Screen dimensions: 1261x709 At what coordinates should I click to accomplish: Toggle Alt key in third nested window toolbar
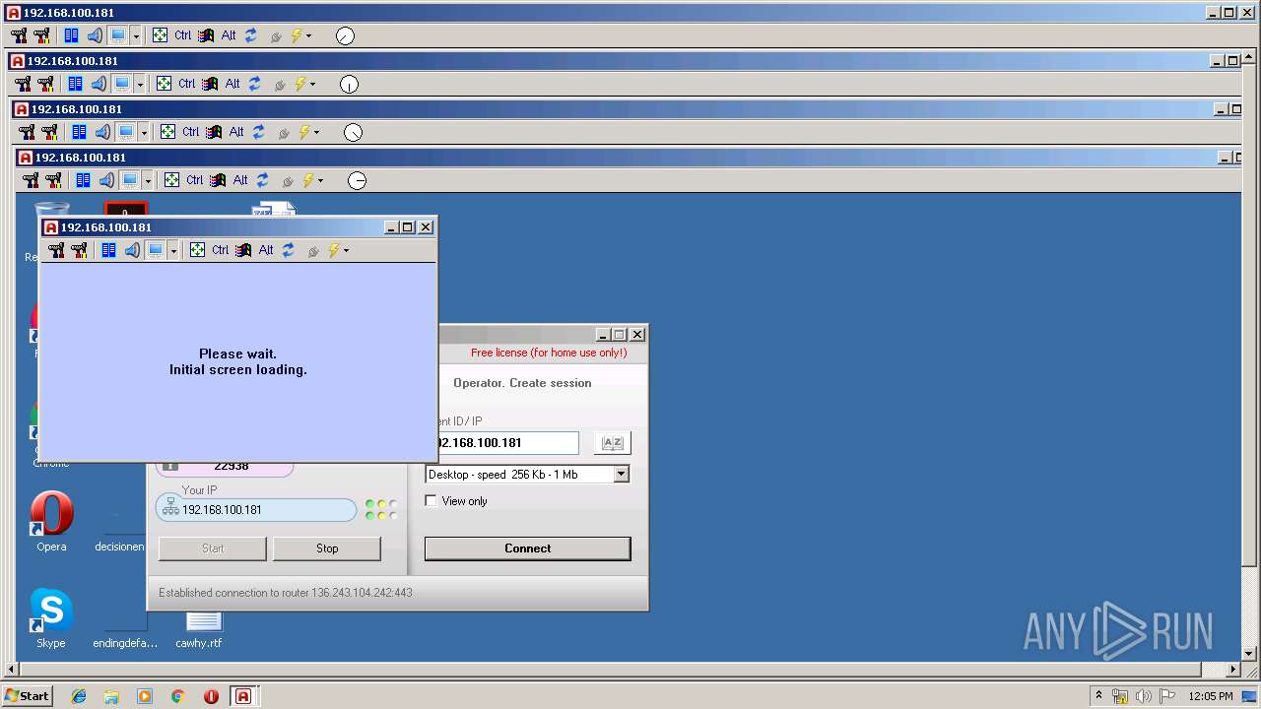pos(236,132)
